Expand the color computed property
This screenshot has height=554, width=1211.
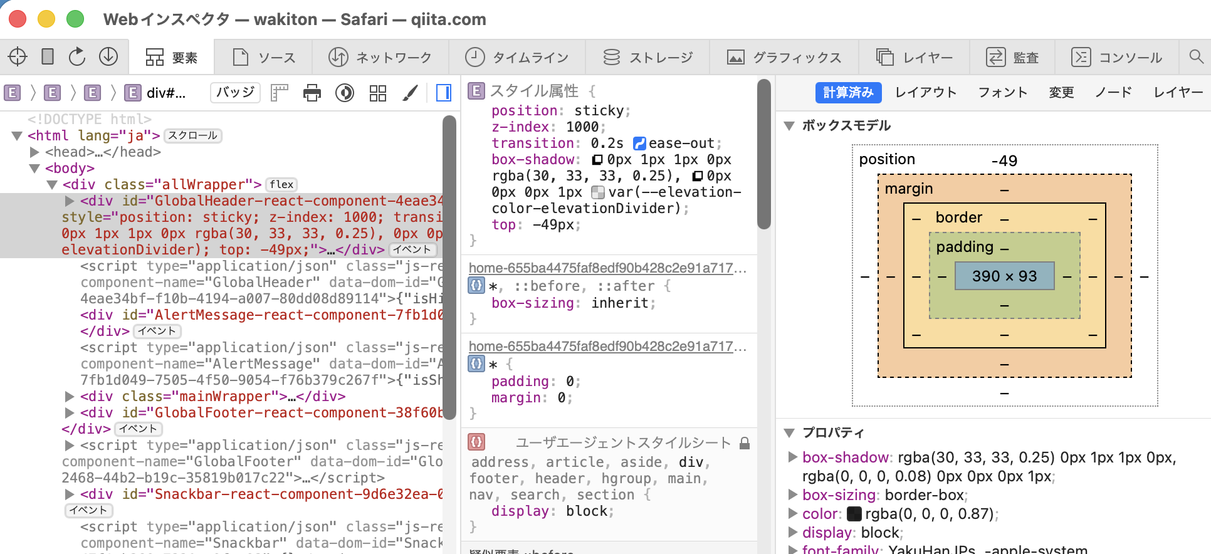pyautogui.click(x=793, y=514)
